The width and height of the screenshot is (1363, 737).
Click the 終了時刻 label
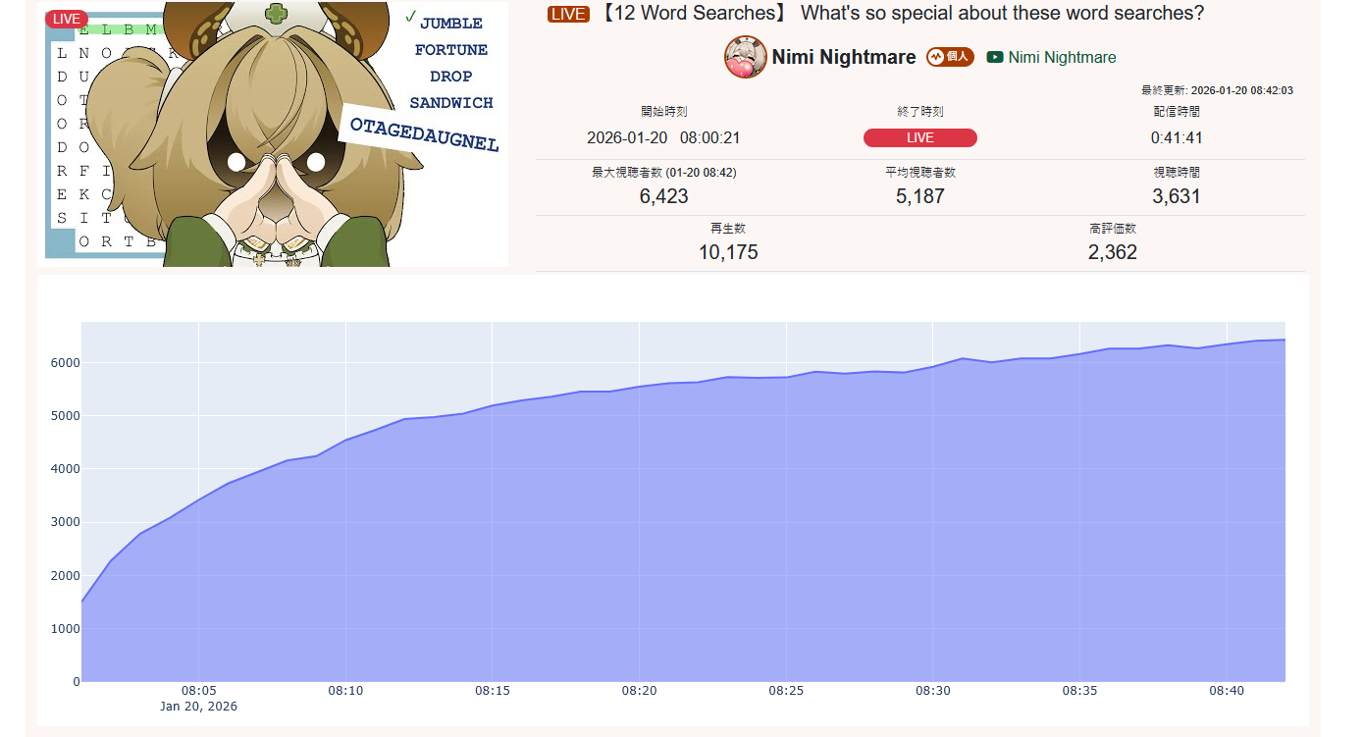[x=920, y=112]
